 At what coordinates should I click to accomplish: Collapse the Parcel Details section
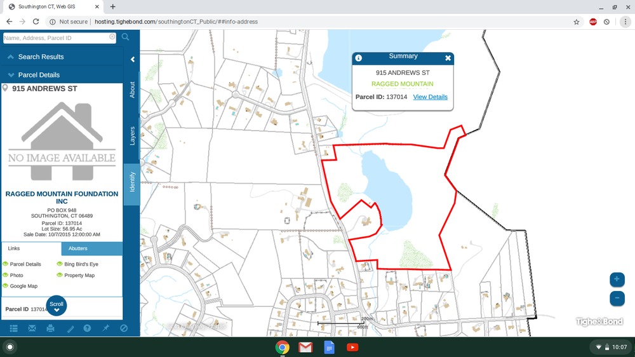click(x=39, y=74)
